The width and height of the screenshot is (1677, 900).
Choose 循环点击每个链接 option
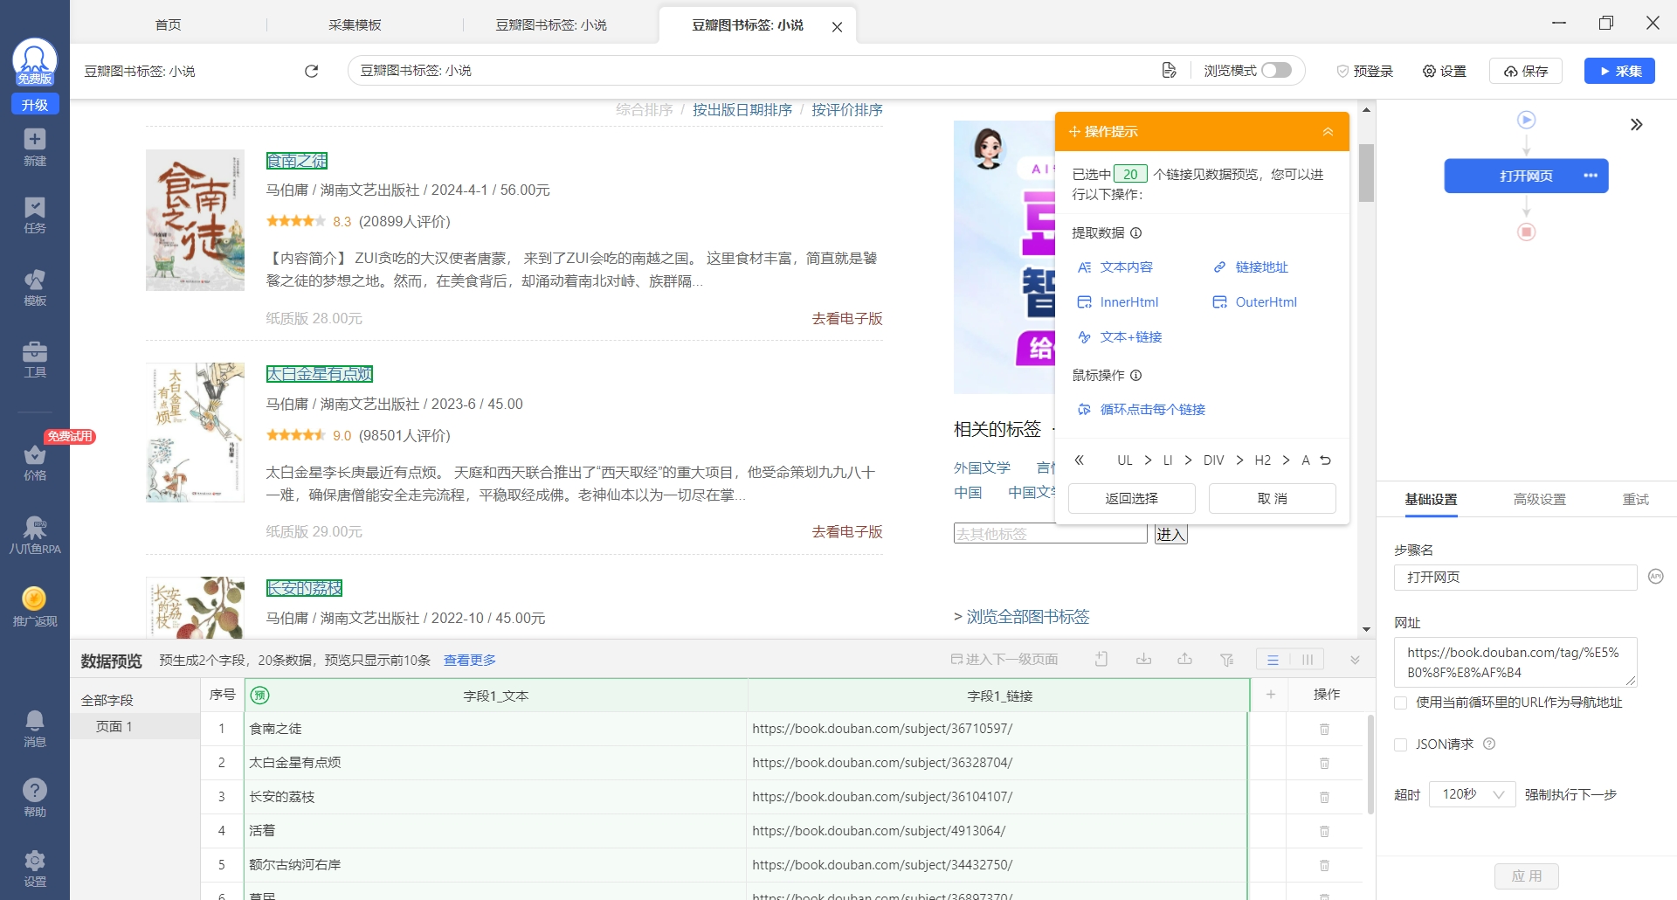pos(1142,410)
